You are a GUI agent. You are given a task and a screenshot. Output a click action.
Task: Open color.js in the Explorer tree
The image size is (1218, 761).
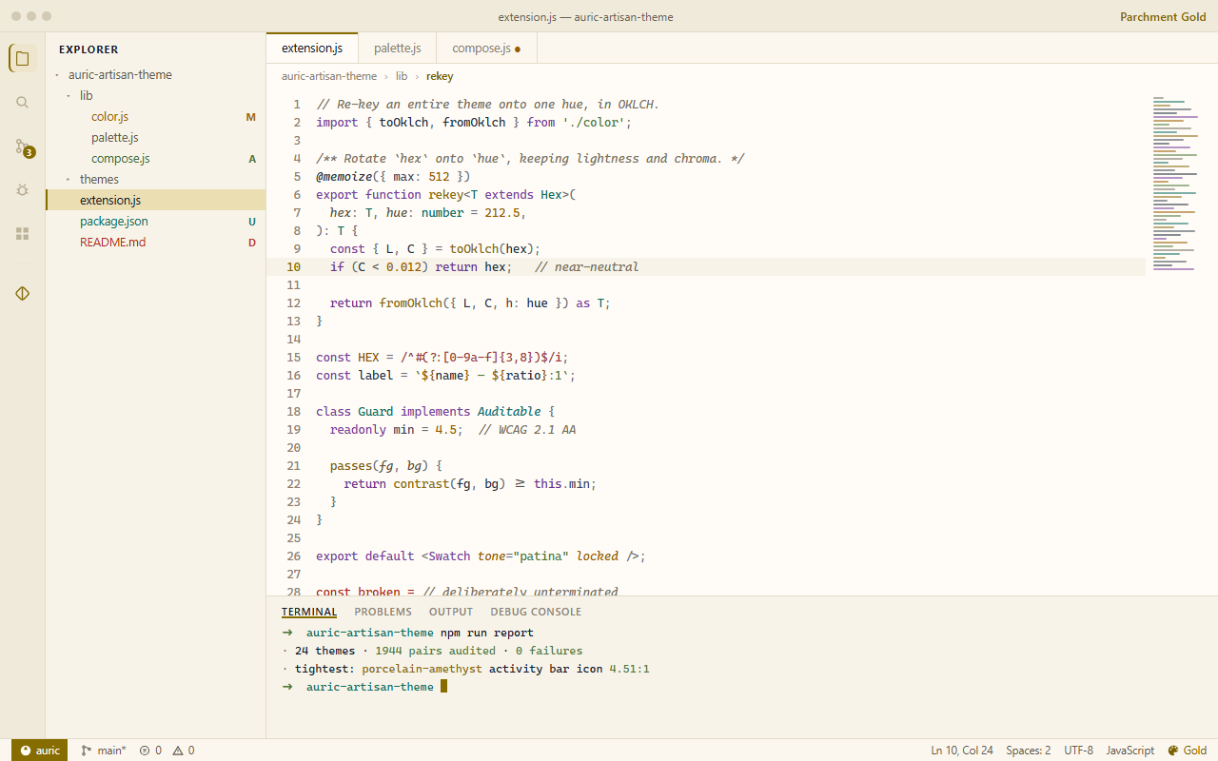(x=156, y=116)
